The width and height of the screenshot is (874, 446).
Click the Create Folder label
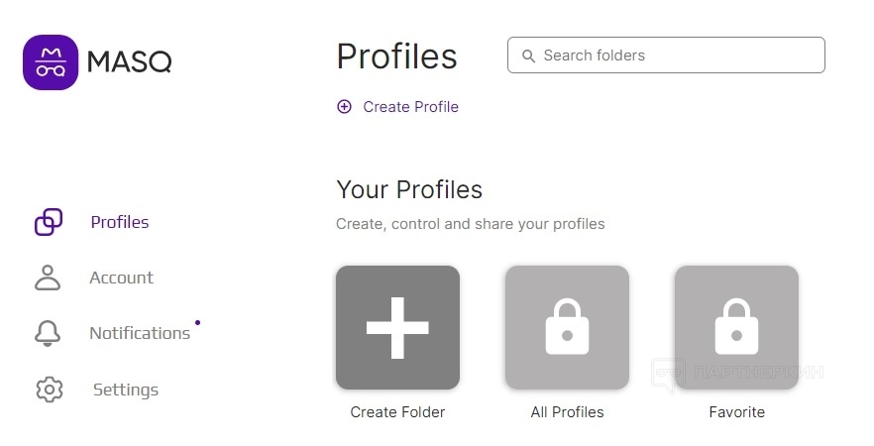click(x=397, y=412)
